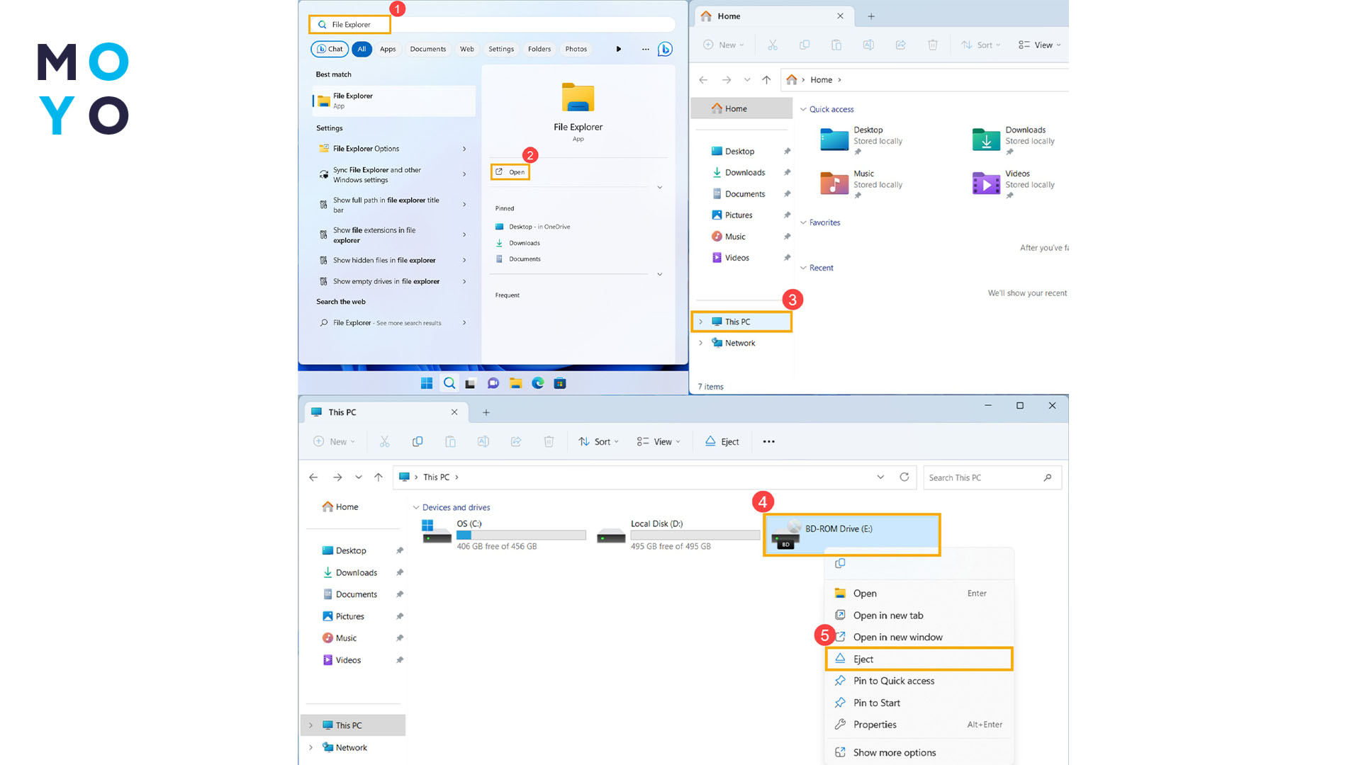This screenshot has width=1361, height=765.
Task: Click the Copy icon in This PC toolbar
Action: click(418, 441)
